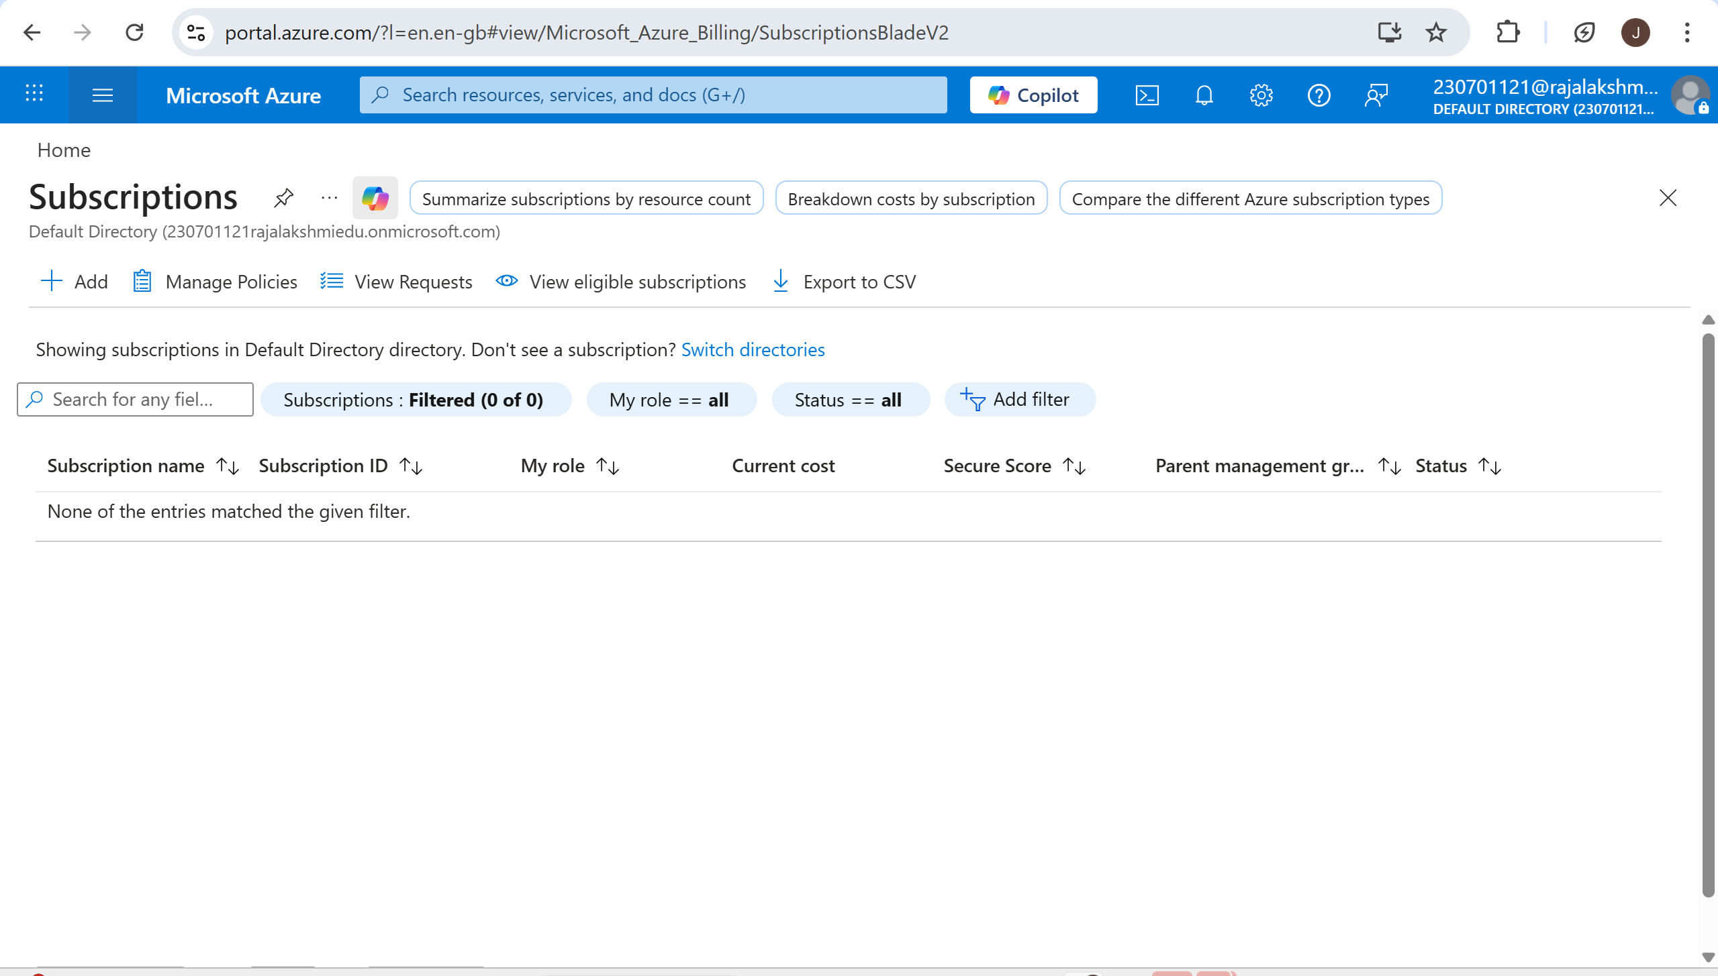Open Support and troubleshooting help icon
The height and width of the screenshot is (976, 1718).
(1319, 95)
